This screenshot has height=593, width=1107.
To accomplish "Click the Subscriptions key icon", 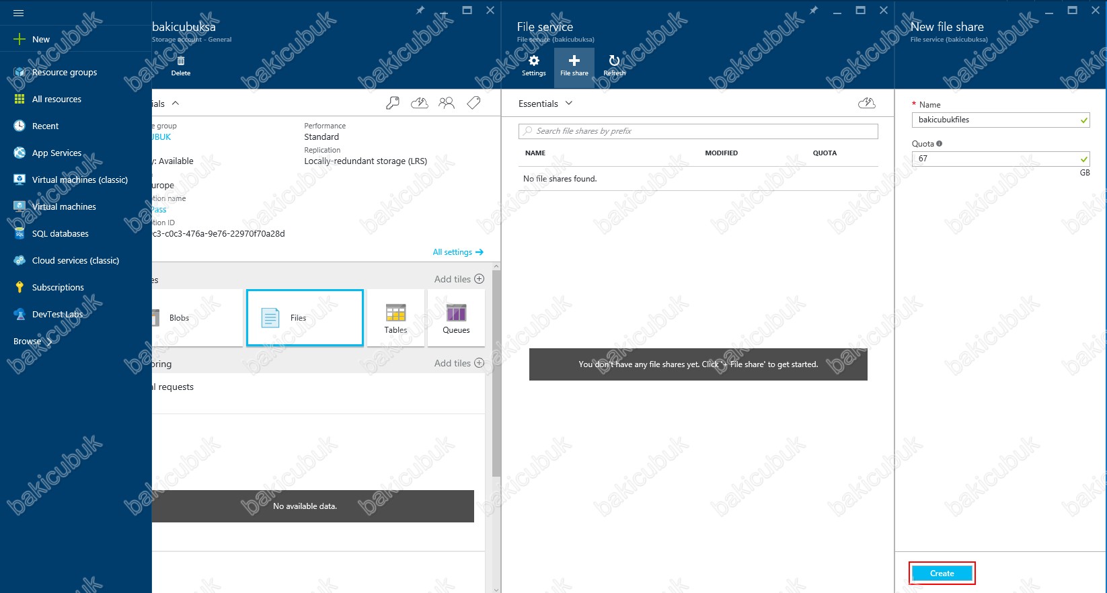I will 20,287.
